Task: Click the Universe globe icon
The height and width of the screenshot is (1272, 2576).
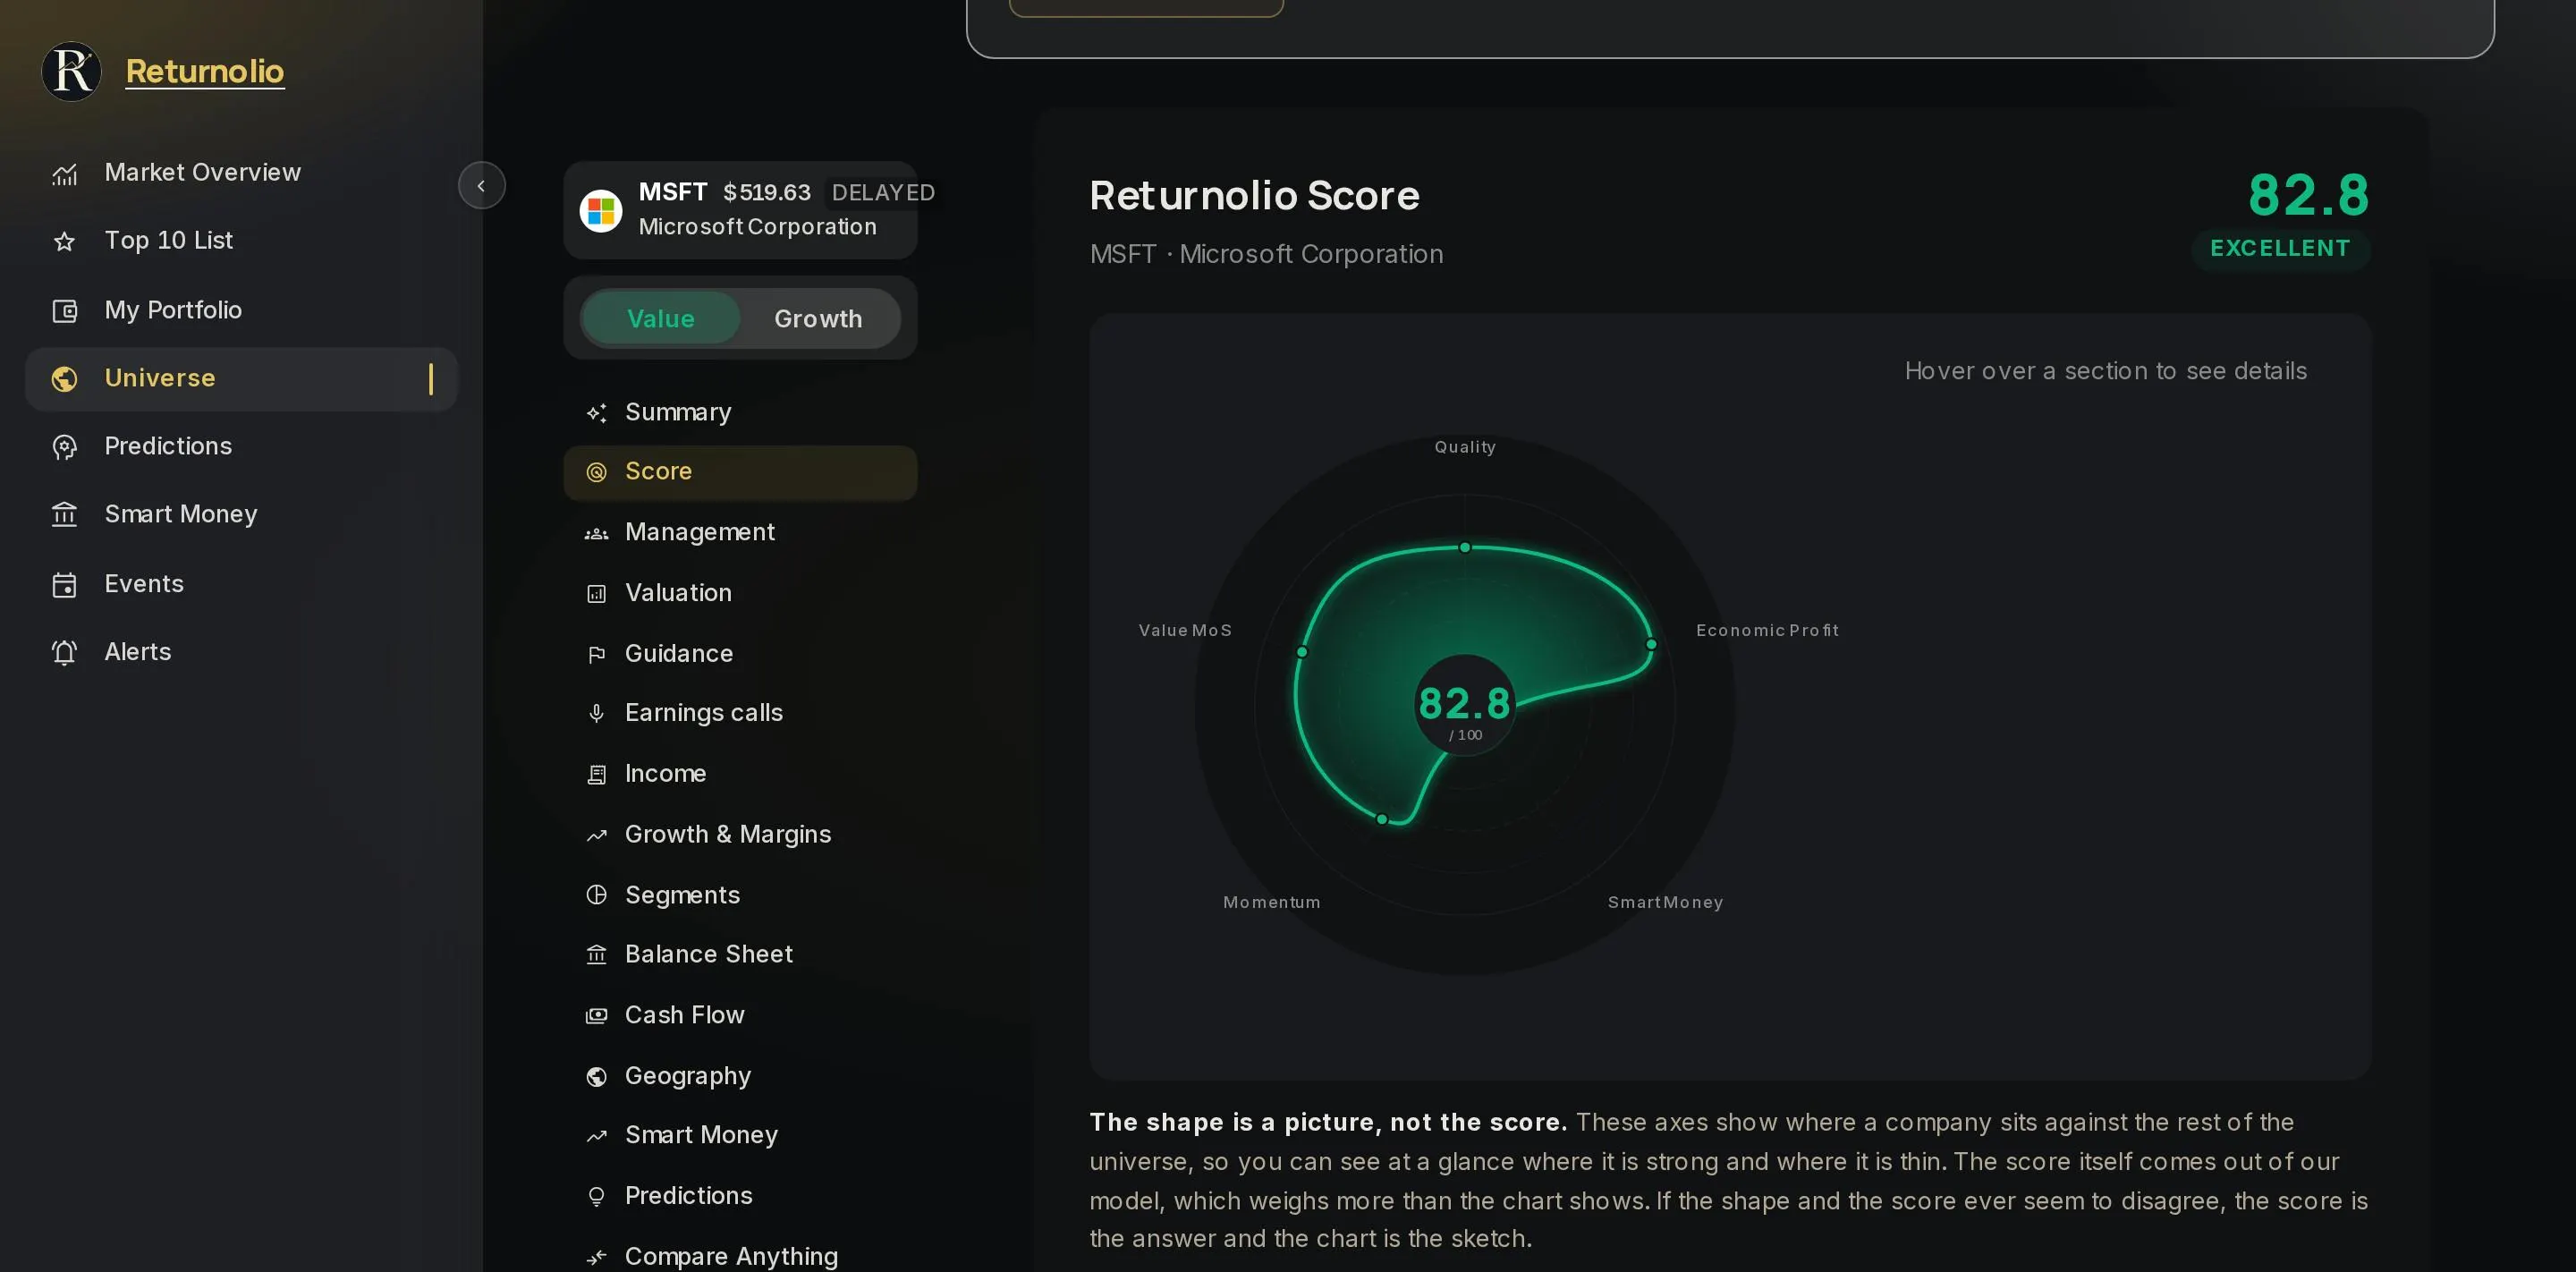Action: [65, 379]
